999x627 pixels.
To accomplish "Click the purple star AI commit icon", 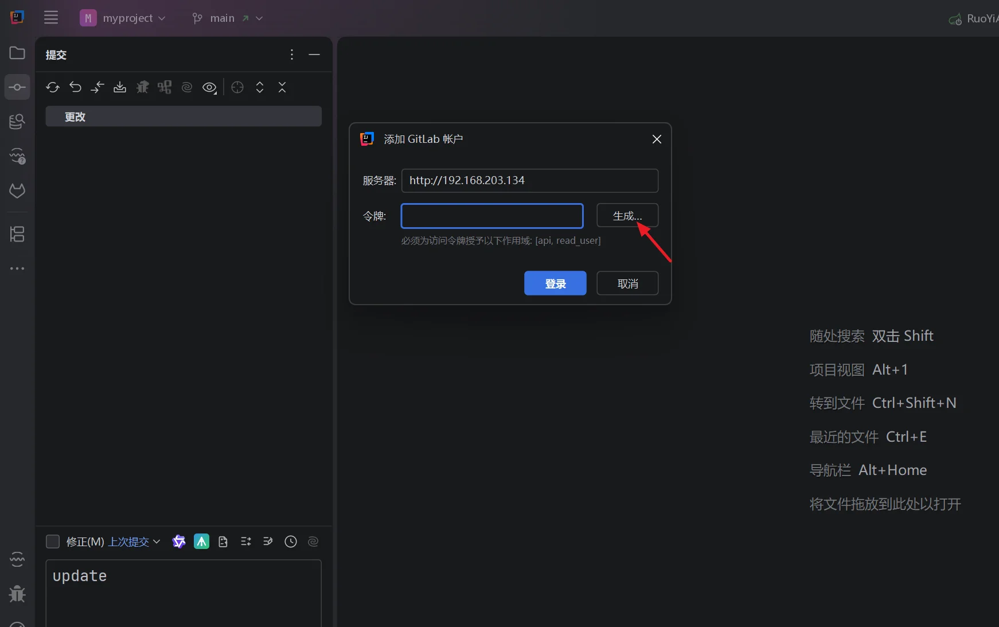I will [x=179, y=542].
